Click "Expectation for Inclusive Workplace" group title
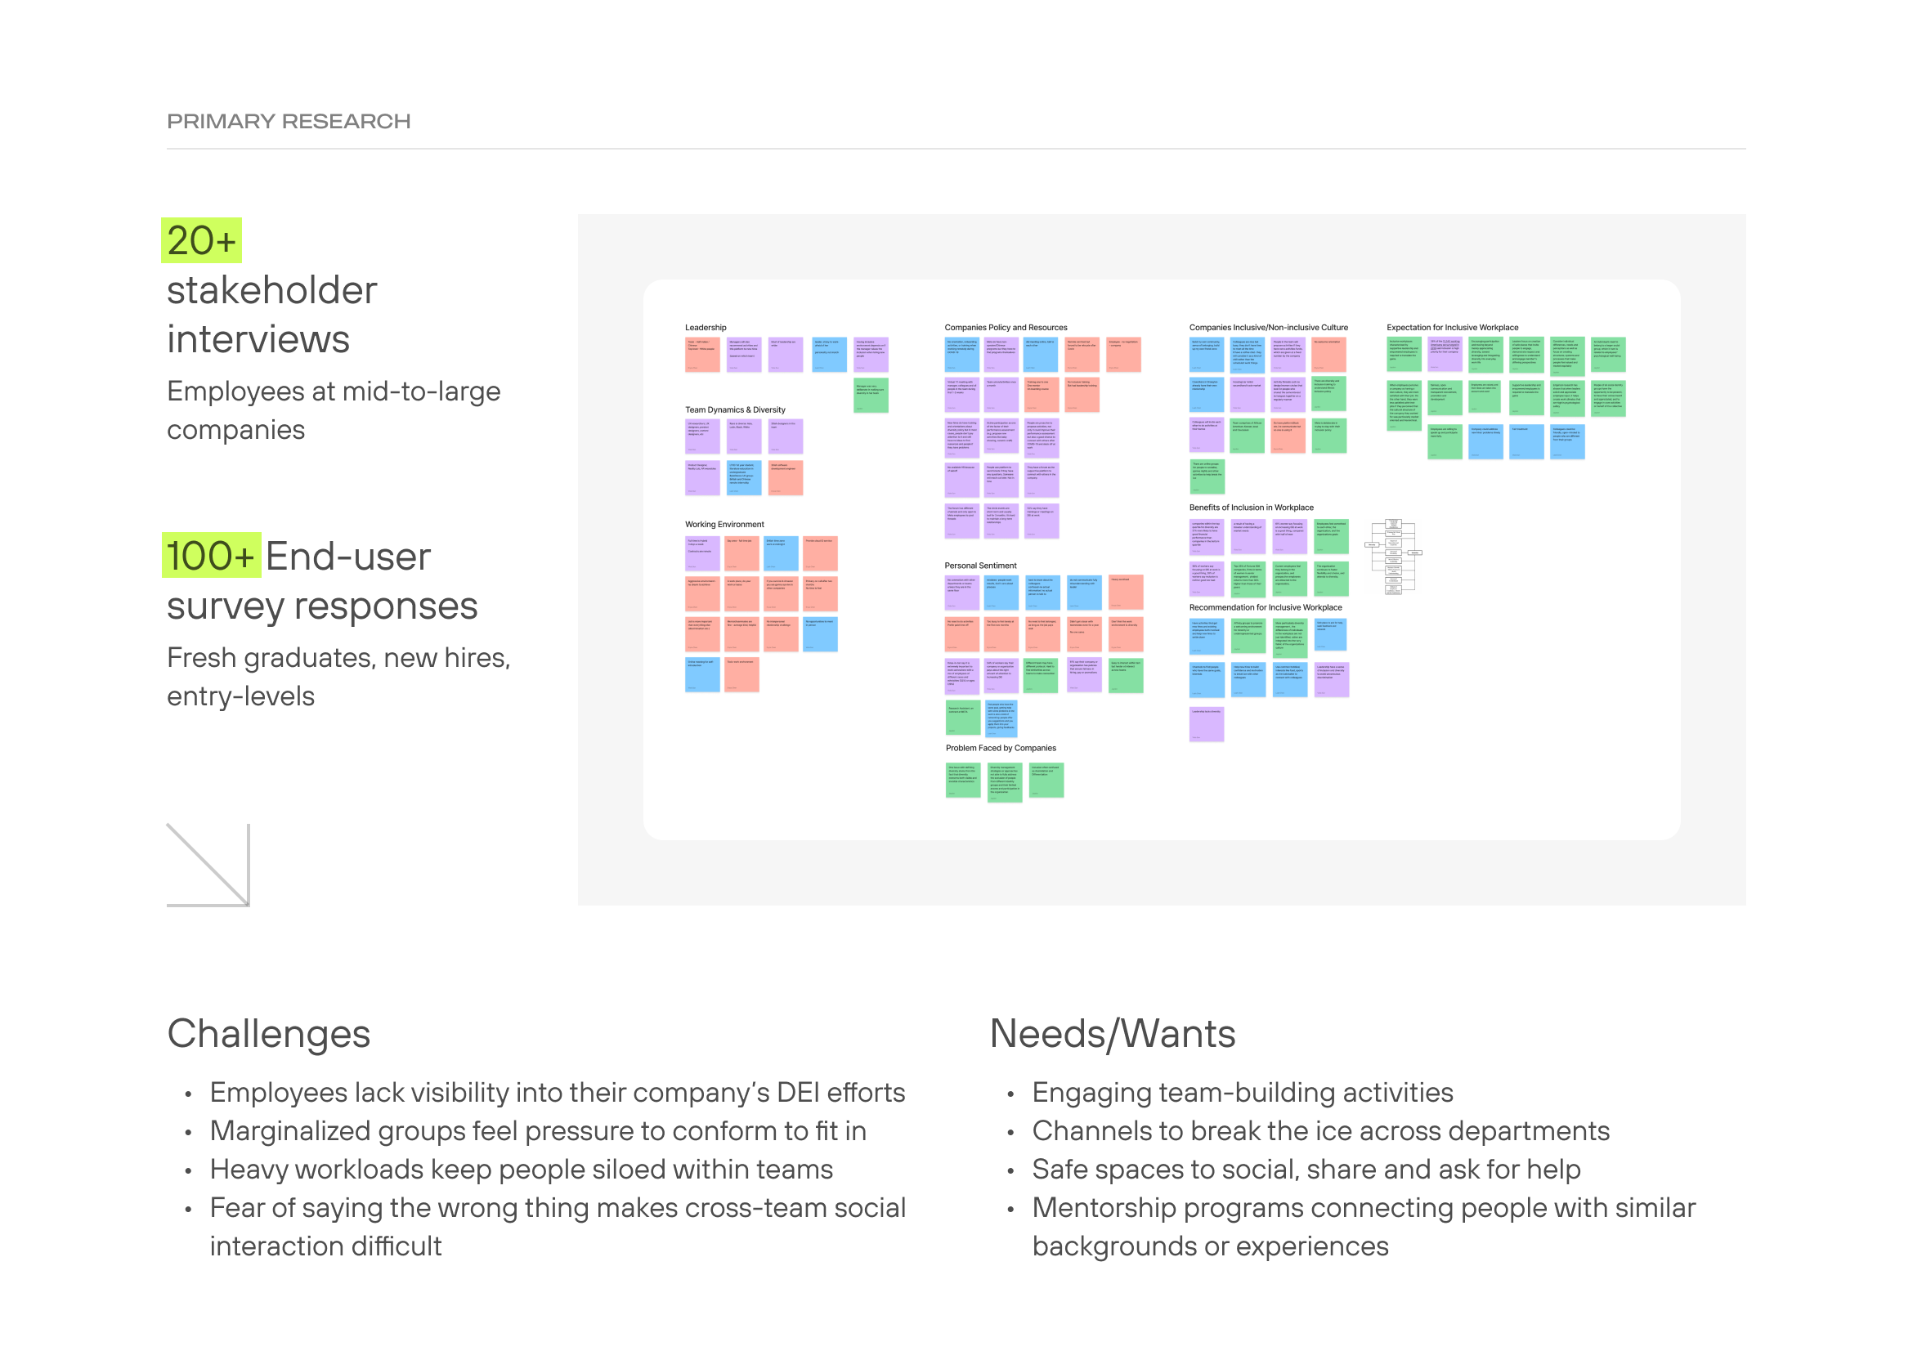 tap(1452, 327)
